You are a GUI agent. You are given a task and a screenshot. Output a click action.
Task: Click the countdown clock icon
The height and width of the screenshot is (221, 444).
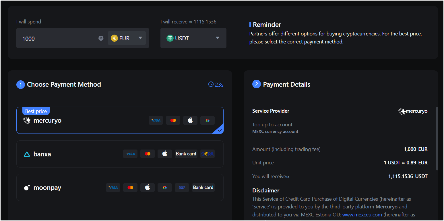(x=211, y=84)
